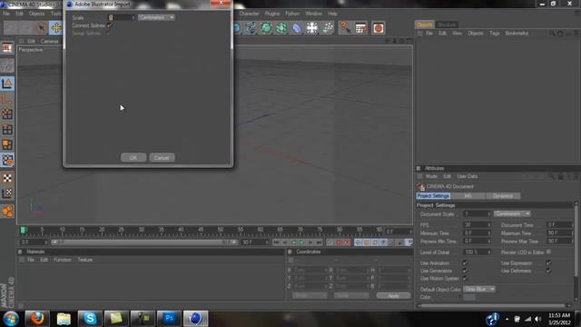Click the orange spheres side icon
This screenshot has width=581, height=327.
(x=7, y=211)
